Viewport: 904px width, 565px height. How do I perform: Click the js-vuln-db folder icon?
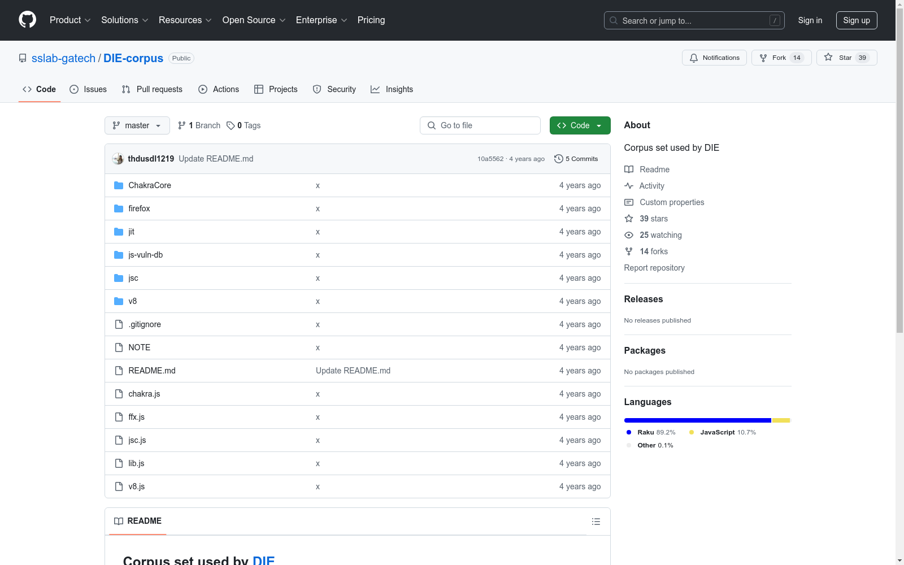tap(119, 255)
